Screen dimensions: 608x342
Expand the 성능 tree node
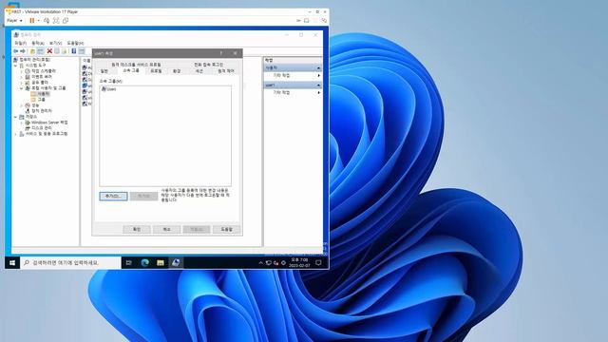click(22, 105)
